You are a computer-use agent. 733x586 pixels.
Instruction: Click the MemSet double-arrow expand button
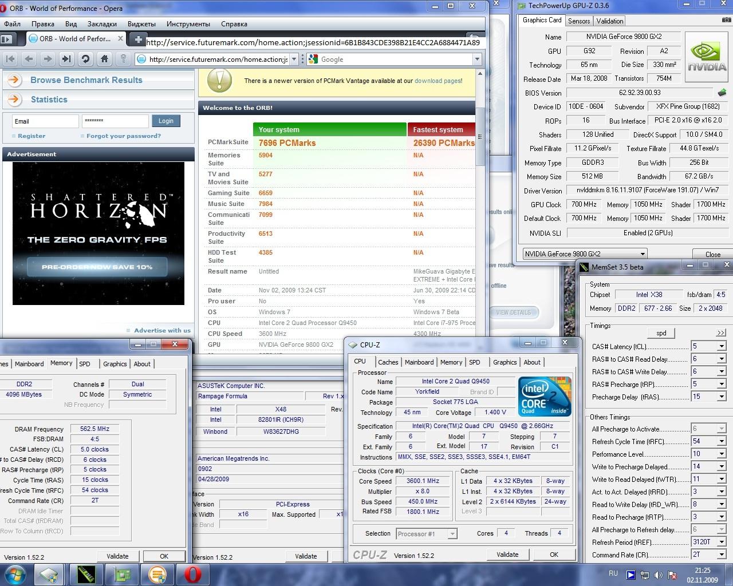coord(721,333)
